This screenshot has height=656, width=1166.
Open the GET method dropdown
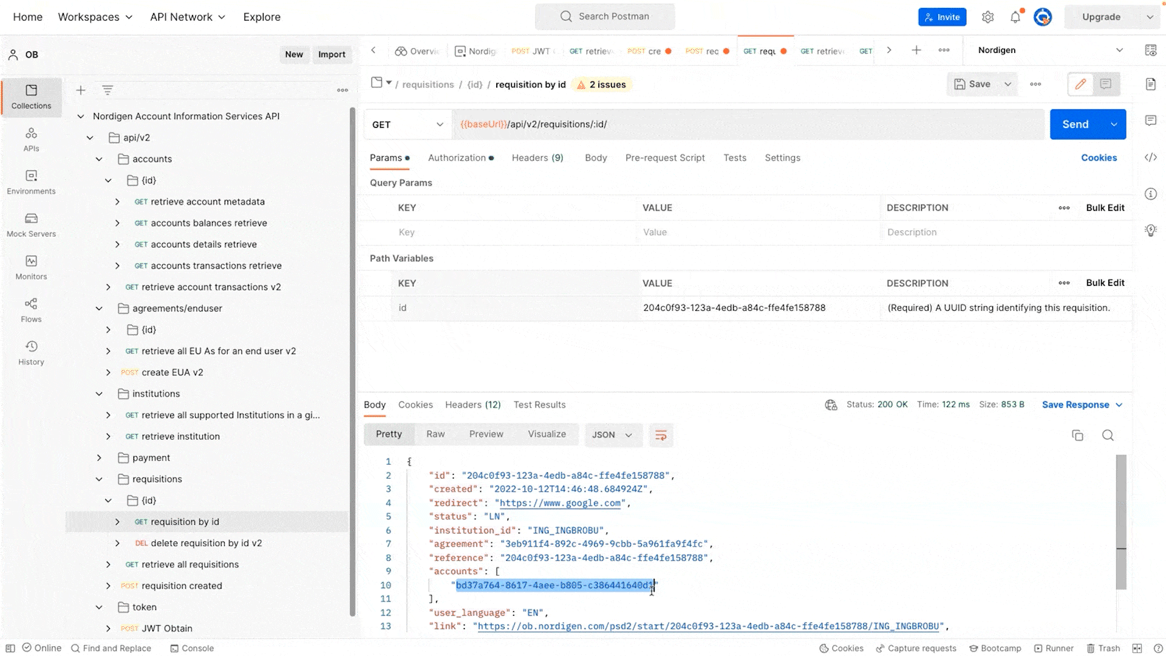(x=407, y=125)
